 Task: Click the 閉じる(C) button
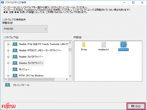(x=136, y=106)
